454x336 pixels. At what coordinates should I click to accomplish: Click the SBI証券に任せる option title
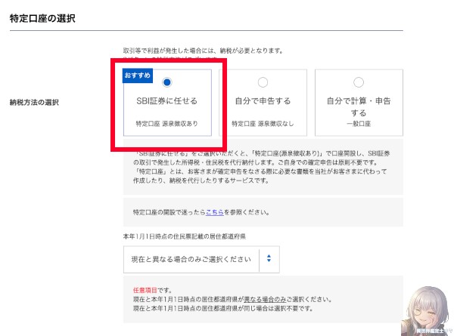pyautogui.click(x=167, y=101)
